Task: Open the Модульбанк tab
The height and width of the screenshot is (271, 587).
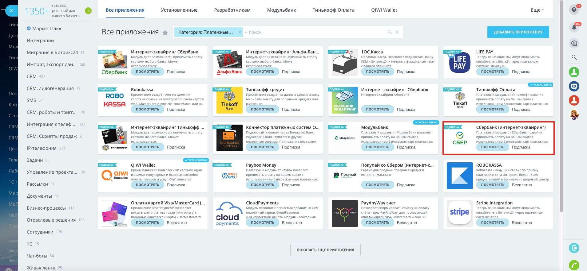Action: point(282,10)
